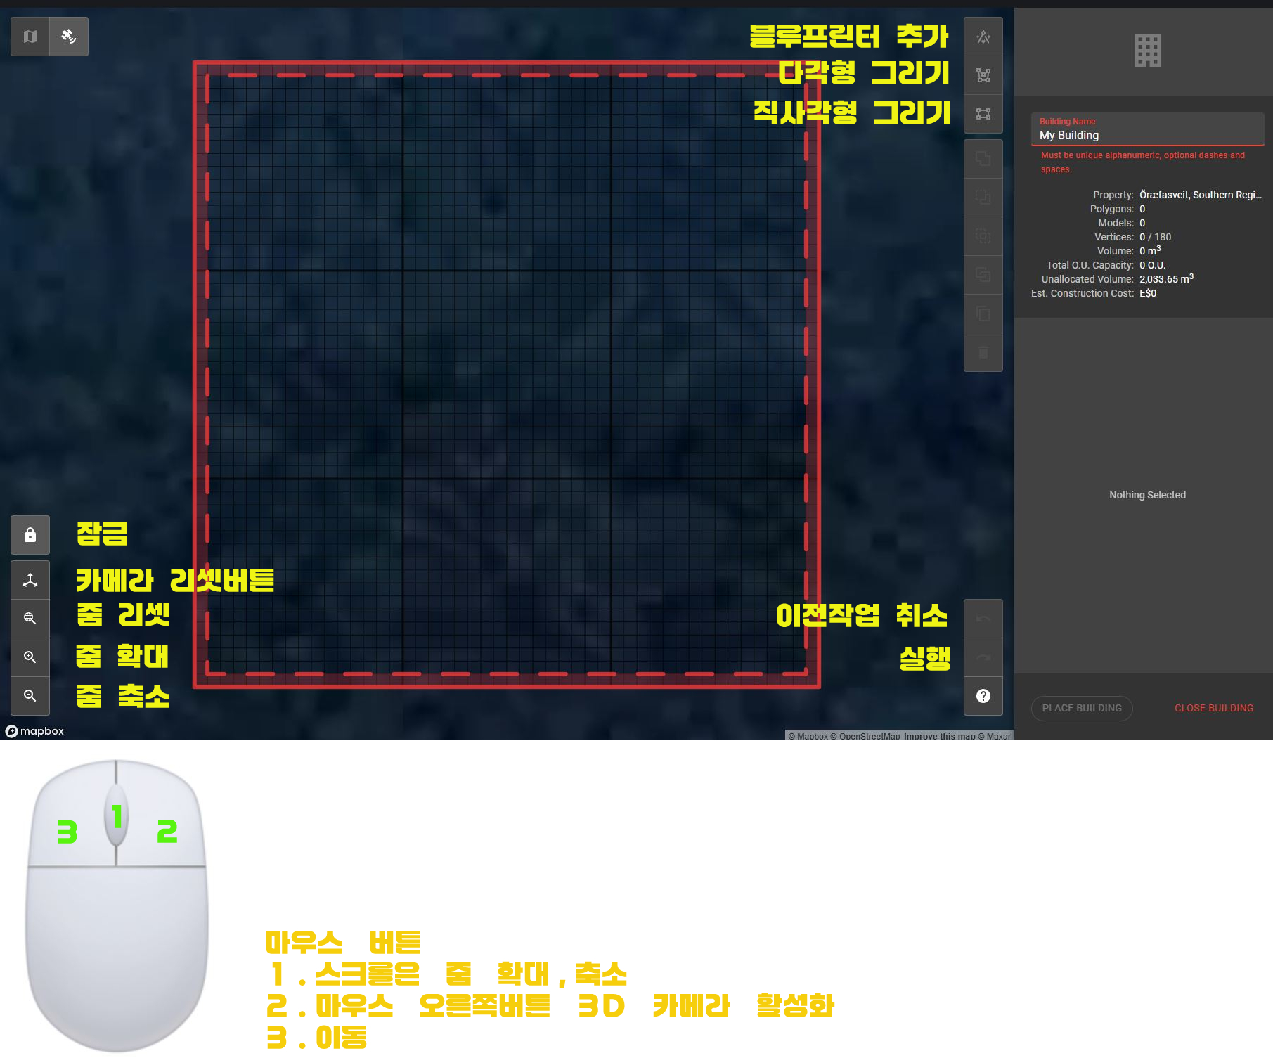Toggle the camera lock button
This screenshot has width=1273, height=1058.
click(30, 535)
